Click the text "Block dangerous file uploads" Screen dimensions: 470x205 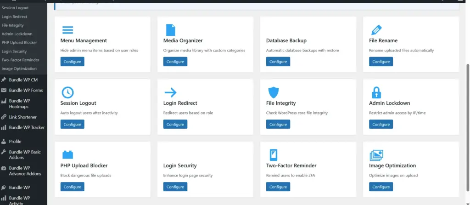click(86, 176)
